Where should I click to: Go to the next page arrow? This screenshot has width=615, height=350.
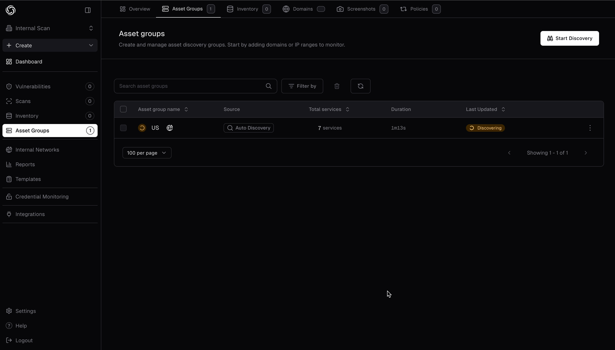[586, 153]
